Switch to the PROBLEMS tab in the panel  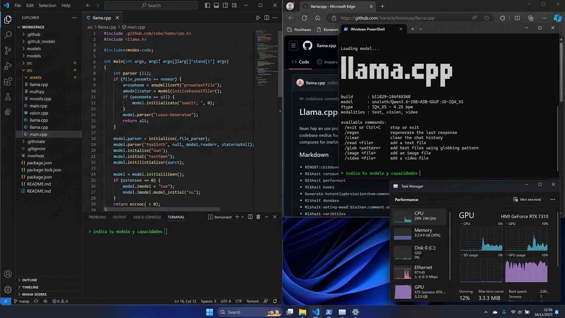(97, 217)
